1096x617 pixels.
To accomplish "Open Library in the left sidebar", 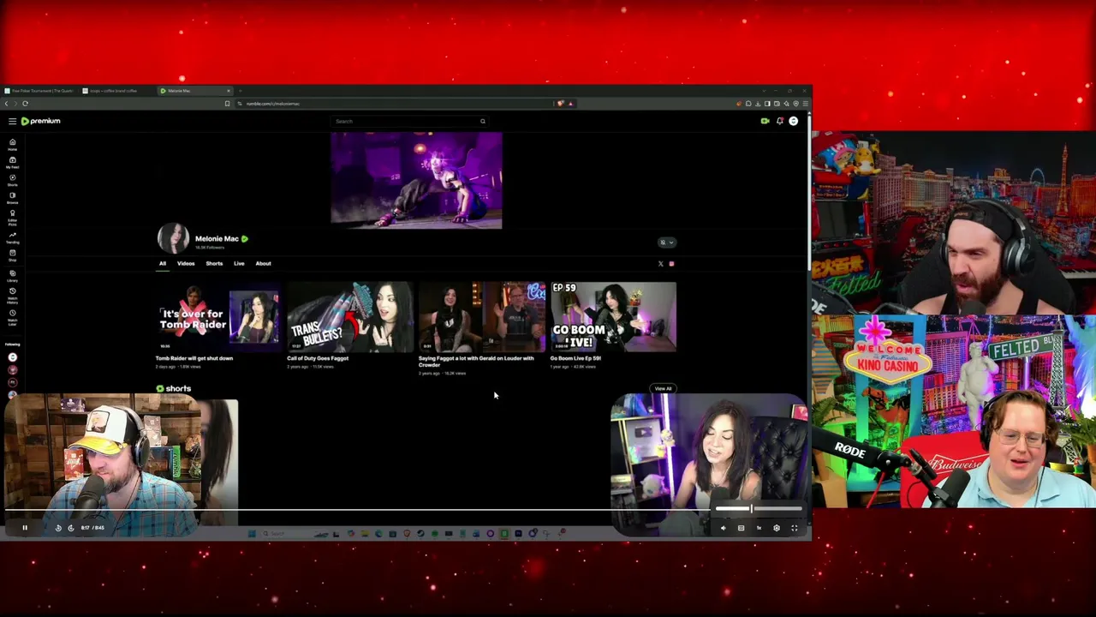I will click(12, 276).
